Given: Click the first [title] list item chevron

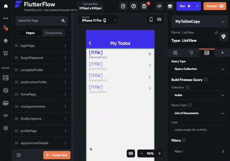Looking at the screenshot, I should 150,54.
